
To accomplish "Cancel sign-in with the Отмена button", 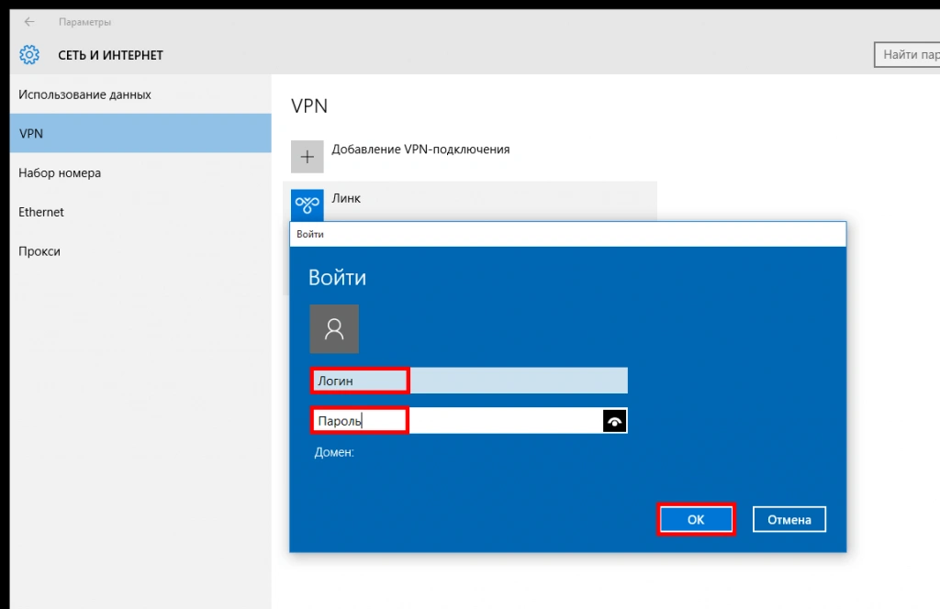I will 789,519.
